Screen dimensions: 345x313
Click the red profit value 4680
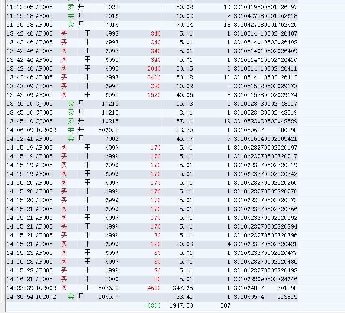coord(154,288)
